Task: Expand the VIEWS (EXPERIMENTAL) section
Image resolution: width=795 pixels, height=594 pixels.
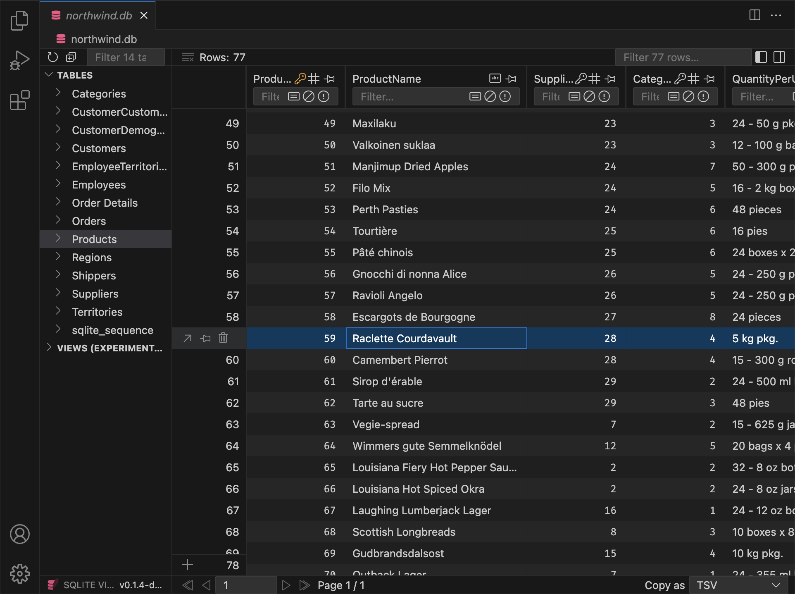Action: [49, 348]
